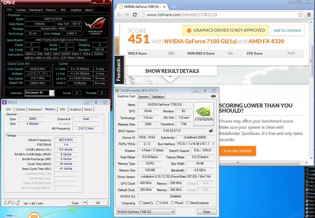Click the NB Frequency value 2157.2 MHz
The image size is (315, 218).
point(86,128)
